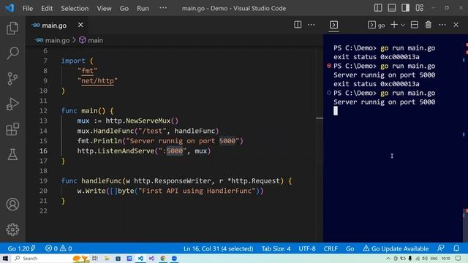
Task: Open the Edit menu
Action: (47, 8)
